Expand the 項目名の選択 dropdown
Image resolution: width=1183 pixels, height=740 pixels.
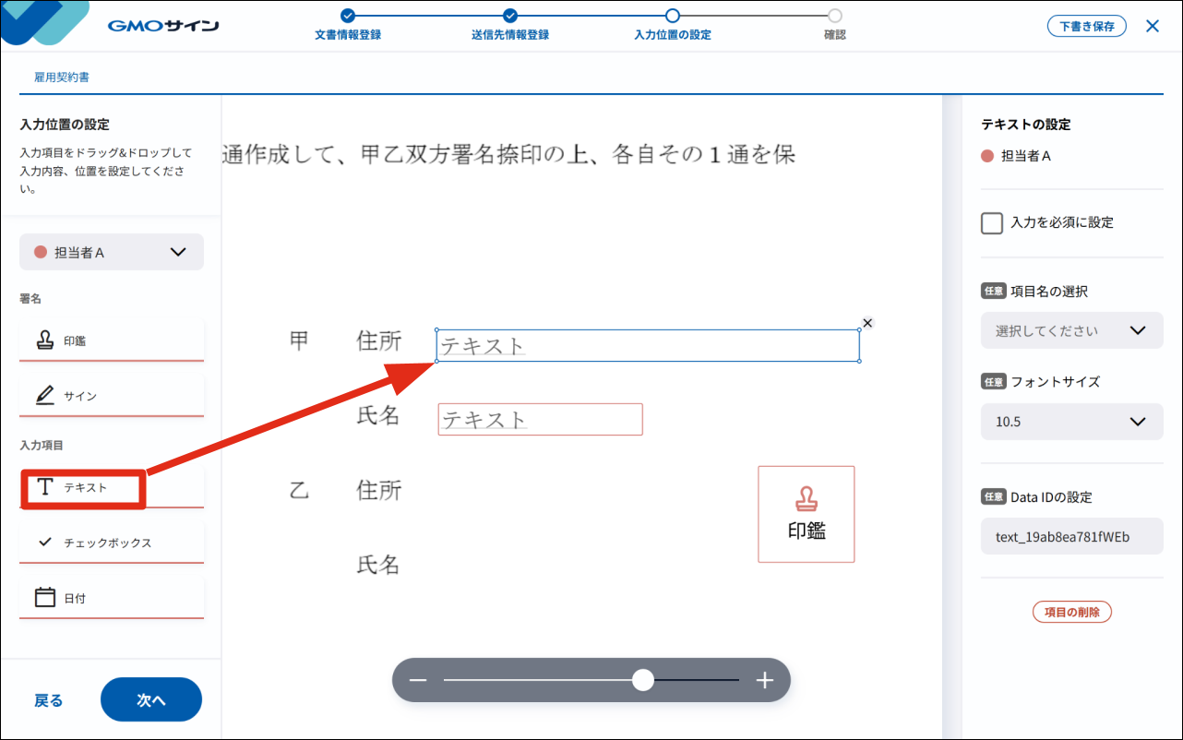tap(1071, 330)
